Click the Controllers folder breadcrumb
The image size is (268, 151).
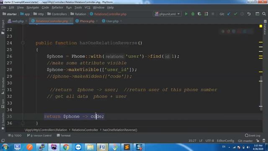[57, 14]
